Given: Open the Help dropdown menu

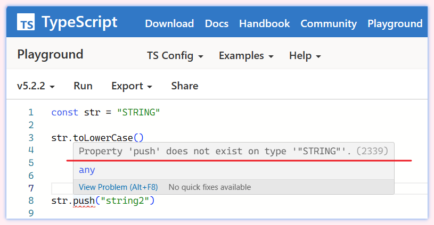Looking at the screenshot, I should [305, 55].
